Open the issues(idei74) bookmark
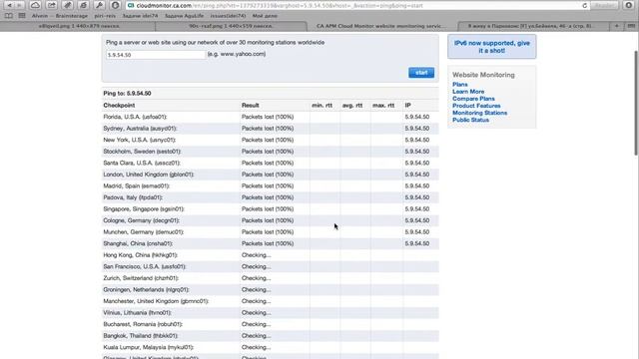Image resolution: width=639 pixels, height=359 pixels. 228,16
